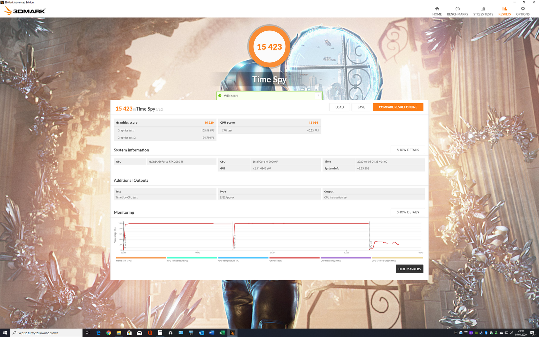Screen dimensions: 539x337
Task: Open the Benchmarks section
Action: (457, 11)
